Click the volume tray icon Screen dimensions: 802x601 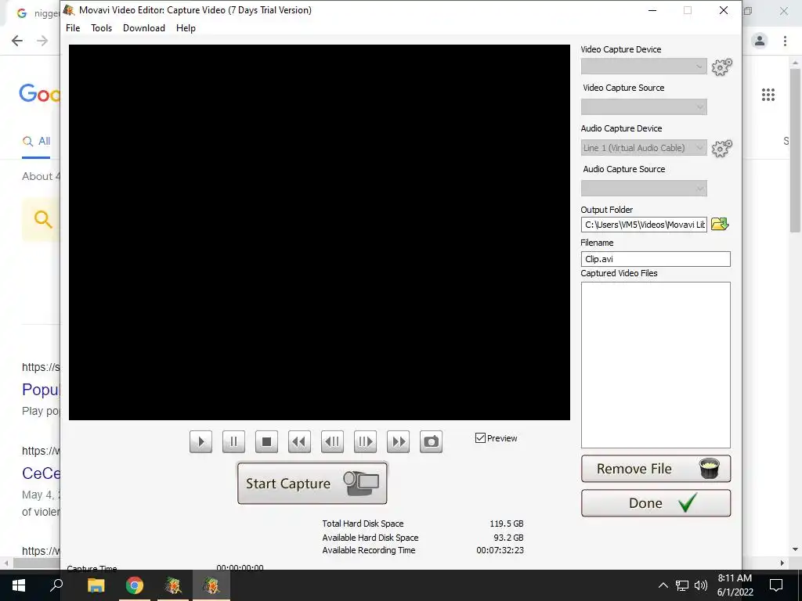[700, 585]
